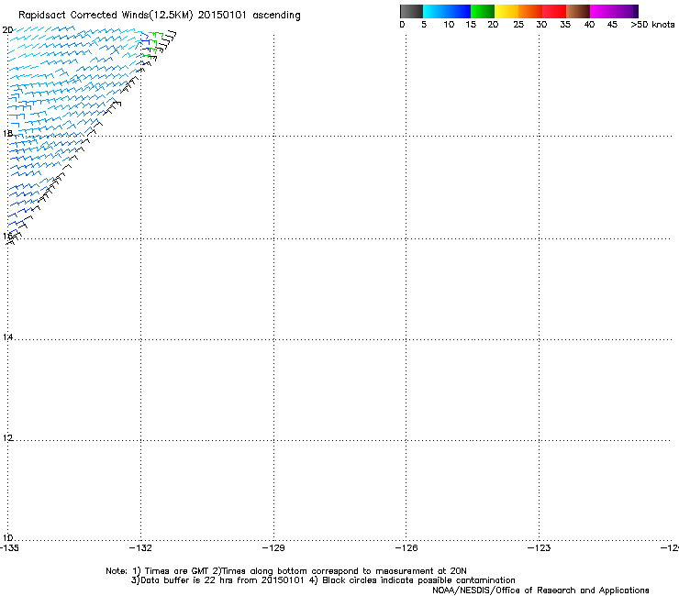The height and width of the screenshot is (596, 679).
Task: Click the 'NOAA/NESDIS/Office of Research and Applications' credit
Action: 540,590
